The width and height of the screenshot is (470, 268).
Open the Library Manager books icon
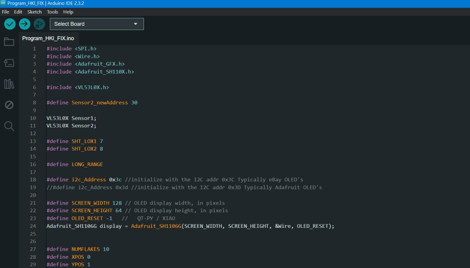pos(9,84)
